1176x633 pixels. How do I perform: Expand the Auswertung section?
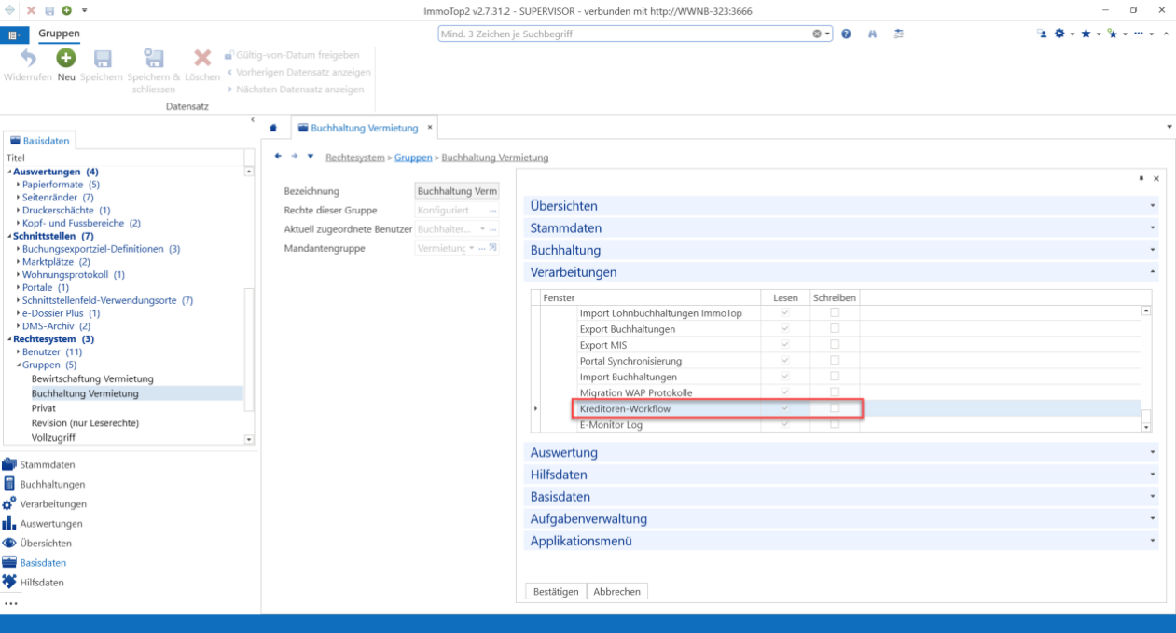841,452
